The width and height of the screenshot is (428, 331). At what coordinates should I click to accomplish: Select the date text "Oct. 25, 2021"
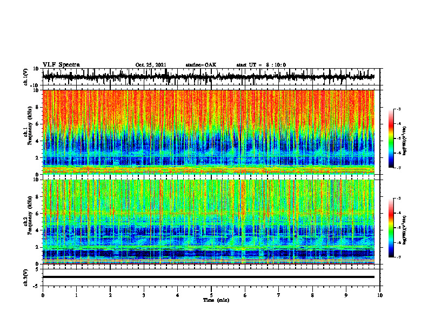(151, 65)
